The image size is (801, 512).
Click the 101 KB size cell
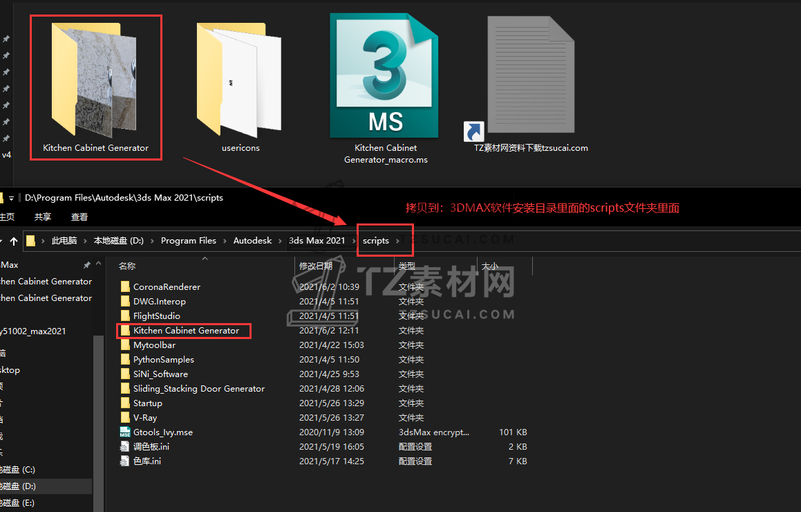tap(513, 432)
